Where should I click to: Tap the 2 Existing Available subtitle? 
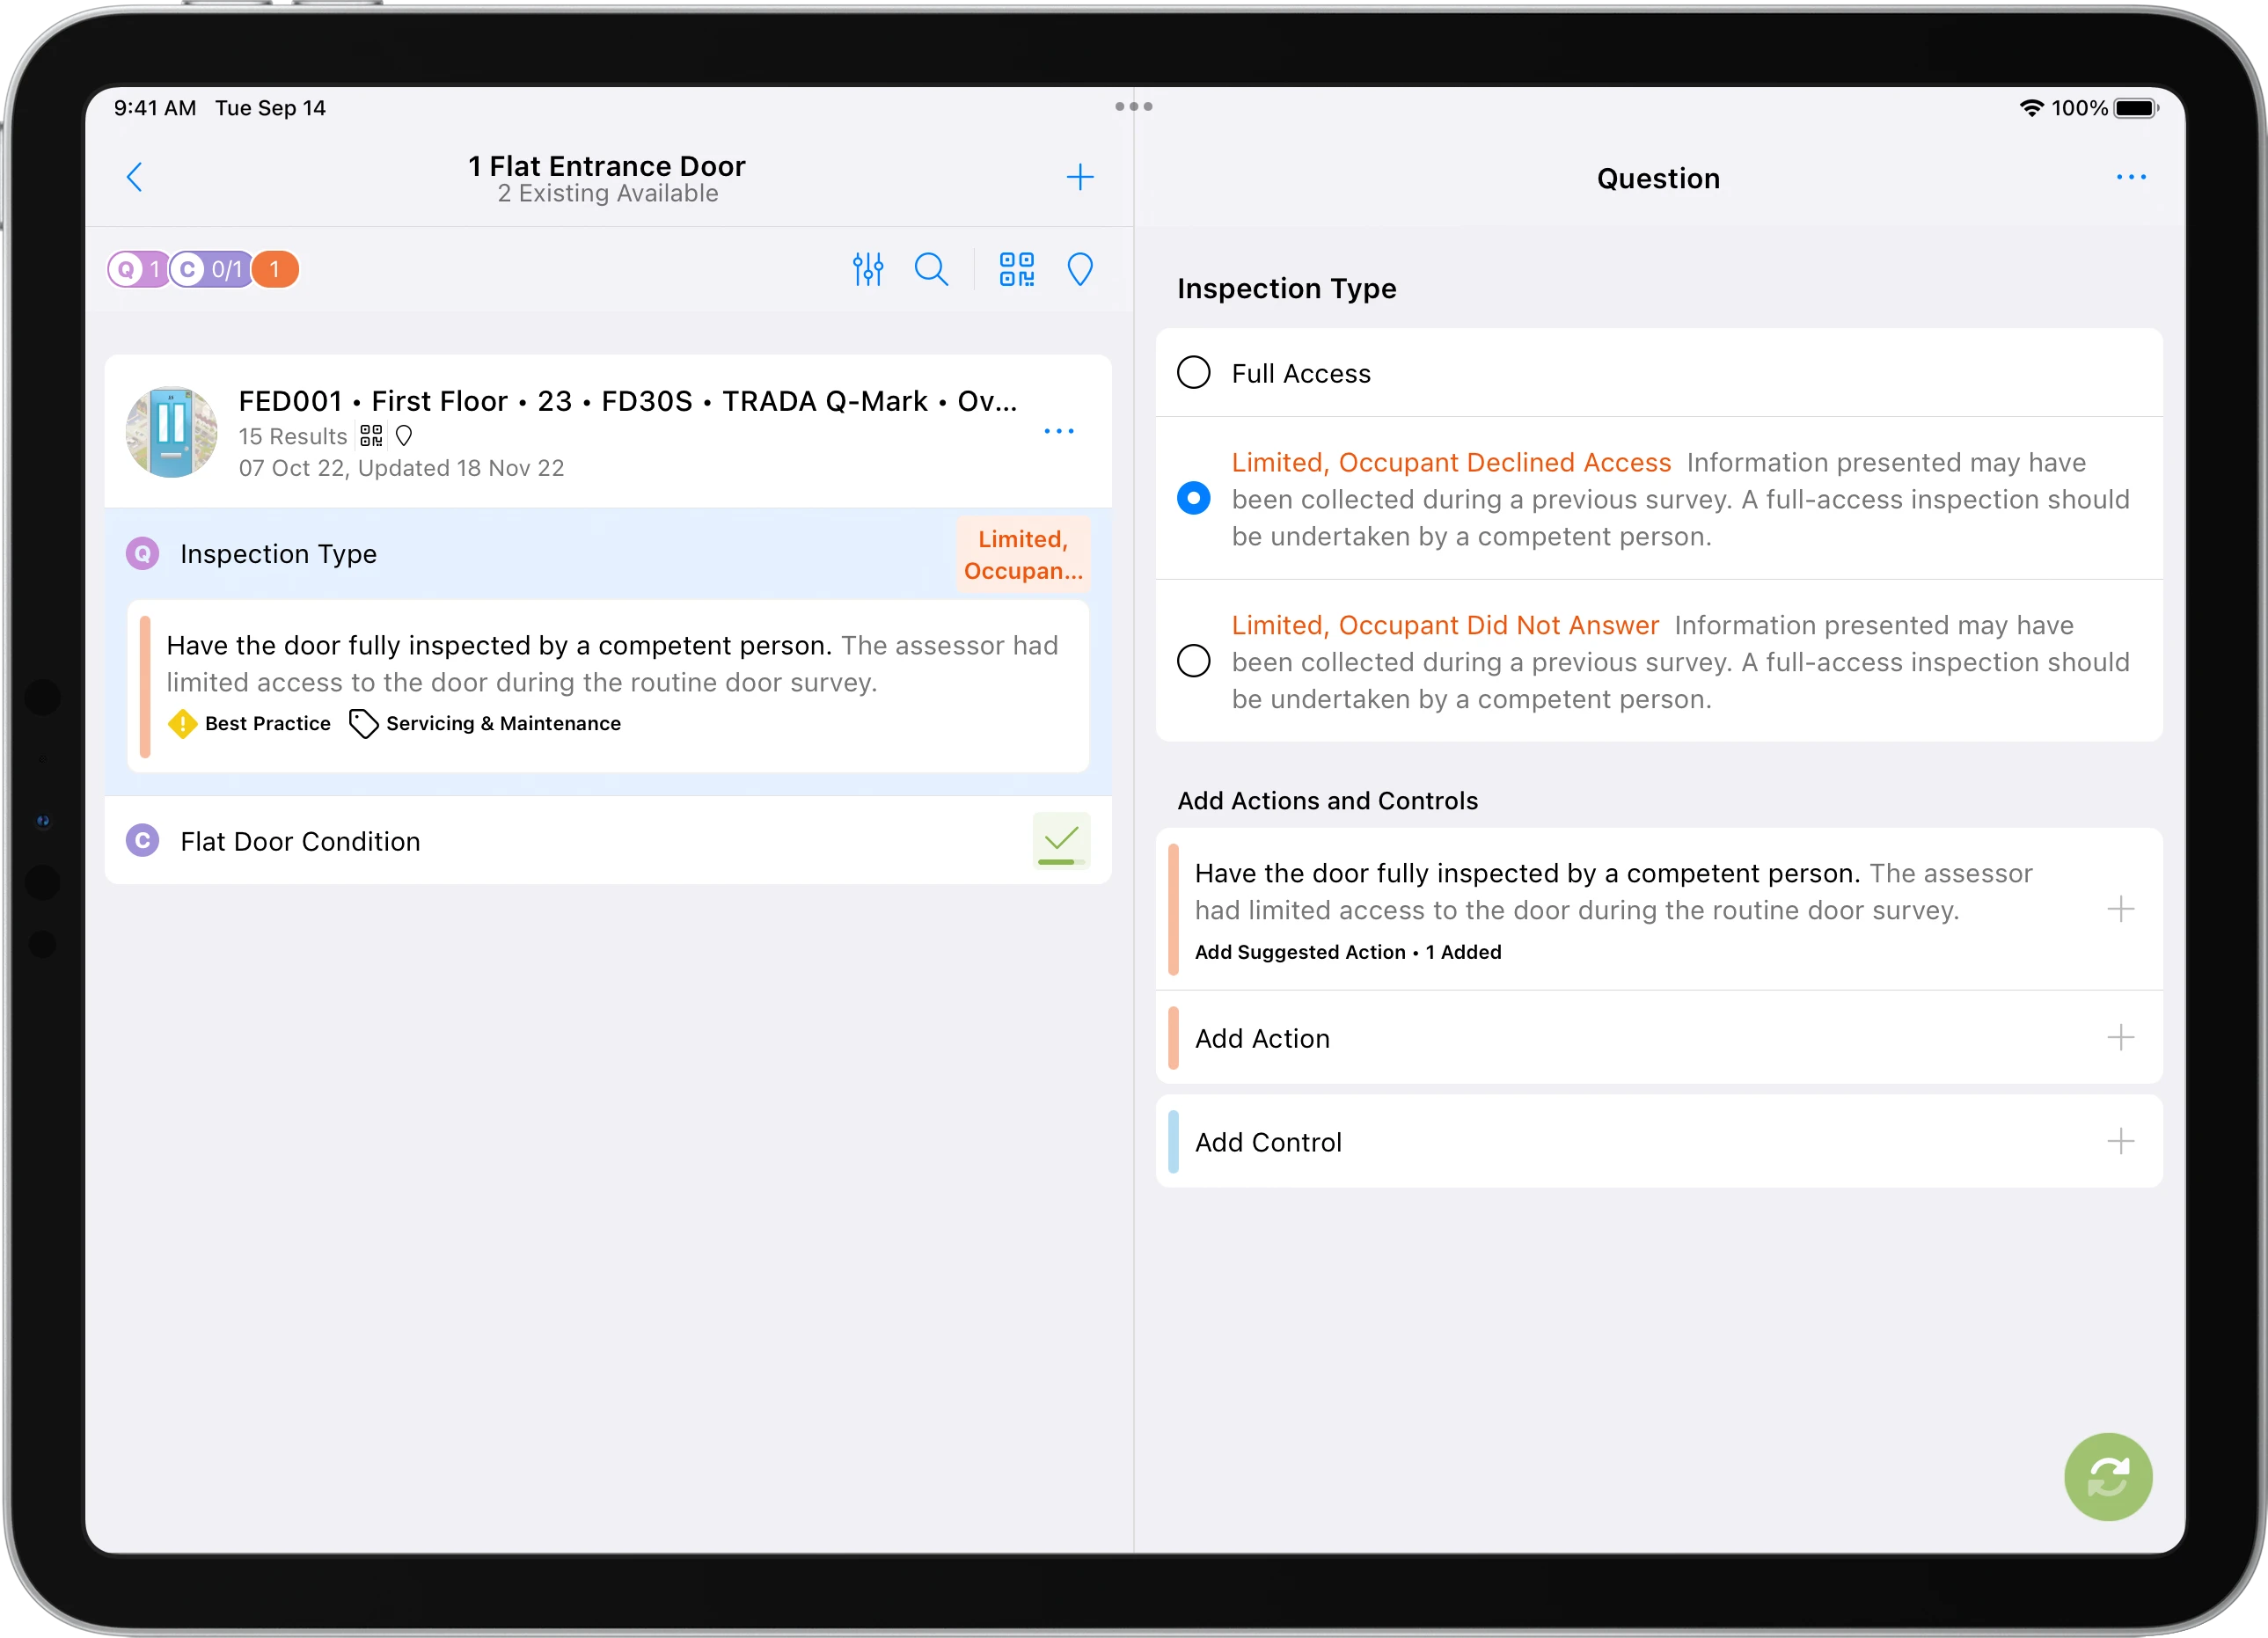[608, 193]
